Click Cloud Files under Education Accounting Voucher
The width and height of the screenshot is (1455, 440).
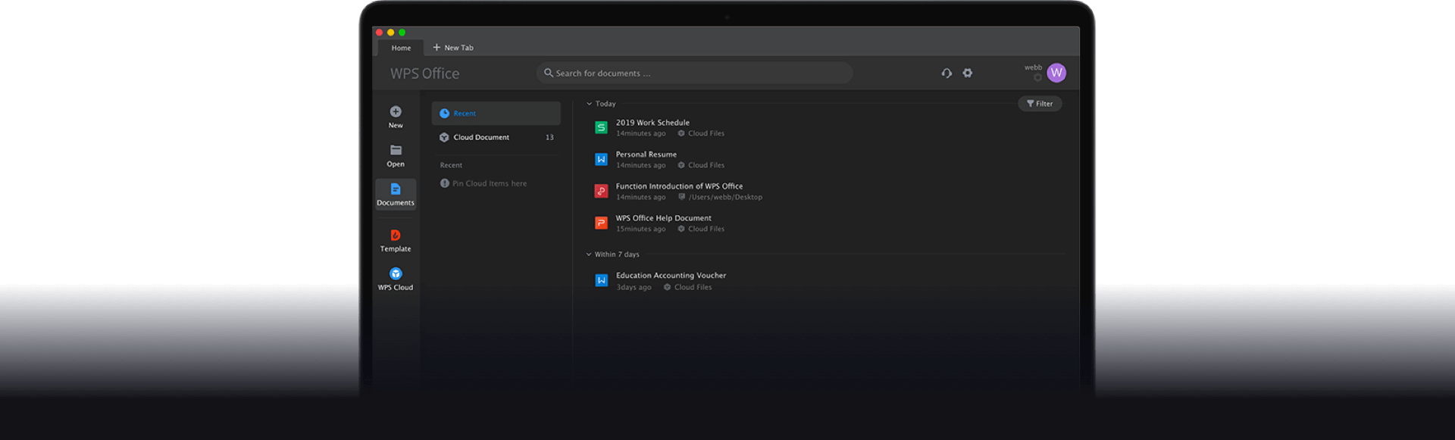click(693, 288)
